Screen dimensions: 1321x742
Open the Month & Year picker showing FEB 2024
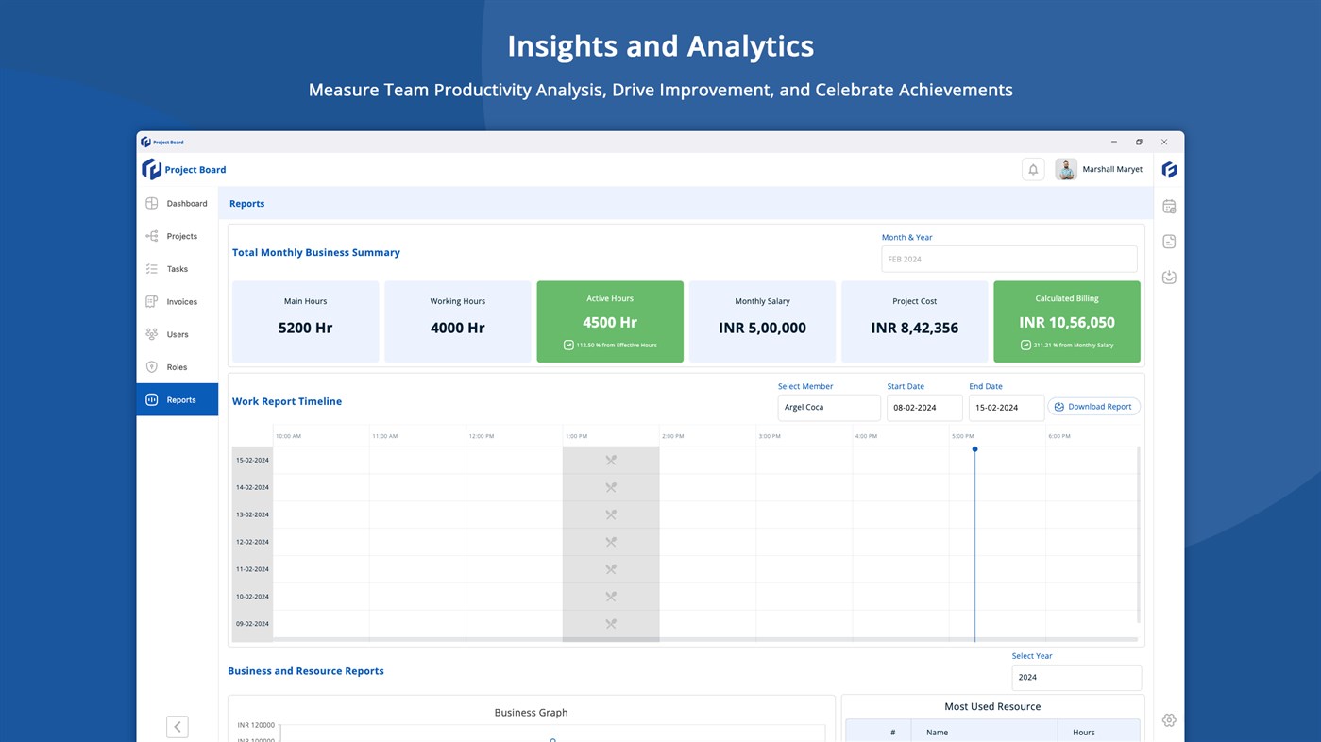[1008, 258]
